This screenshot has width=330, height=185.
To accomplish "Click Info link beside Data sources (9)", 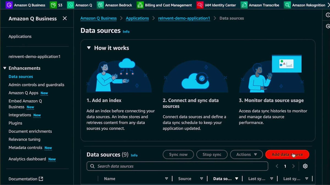I will 134,155.
